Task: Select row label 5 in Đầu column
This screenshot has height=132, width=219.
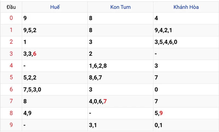Action: 11,78
